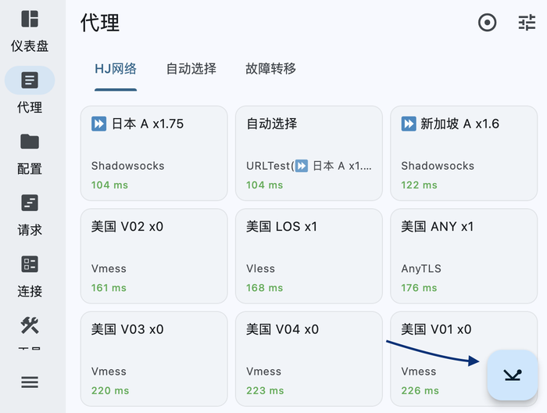Choose the 美国 LOS x1 Vless node
Viewport: 547px width, 413px height.
309,255
